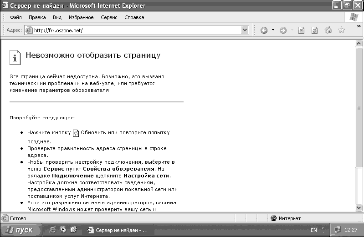This screenshot has height=237, width=364.
Task: Open the Back button history dropdown
Action: (273, 30)
